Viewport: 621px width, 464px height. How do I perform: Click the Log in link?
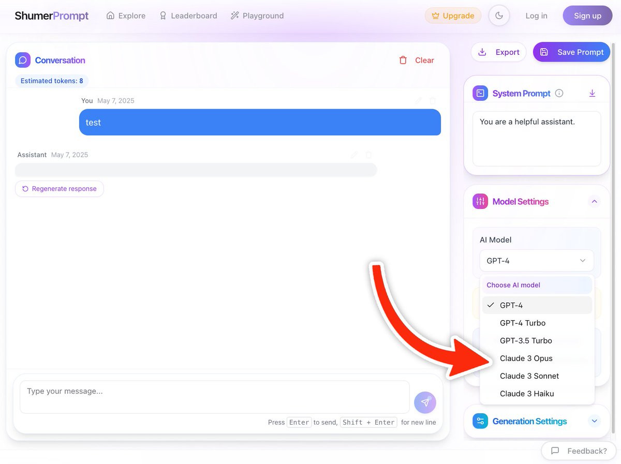coord(536,16)
